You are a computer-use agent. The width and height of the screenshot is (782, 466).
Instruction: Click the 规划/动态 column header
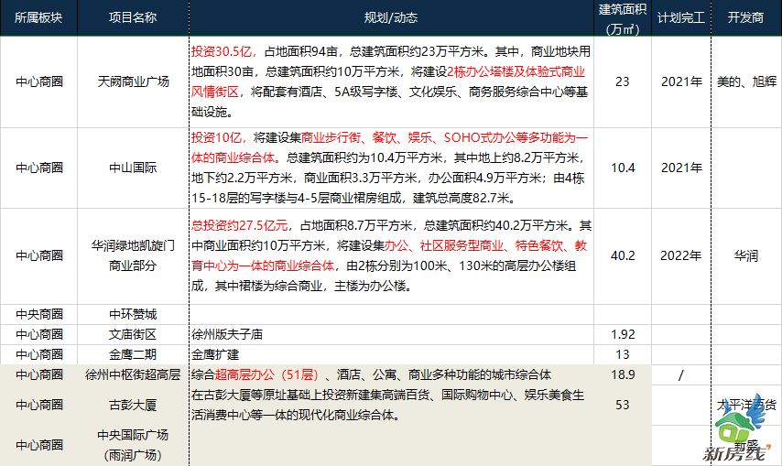coord(391,18)
